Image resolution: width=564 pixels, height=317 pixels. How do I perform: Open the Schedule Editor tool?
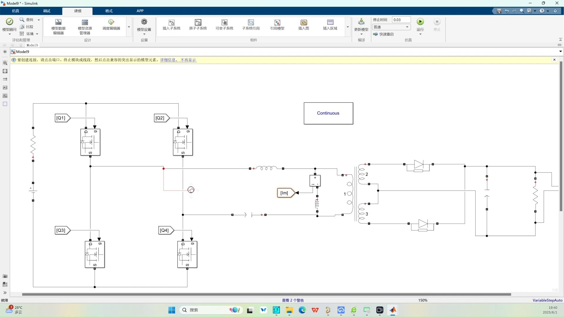click(x=111, y=23)
